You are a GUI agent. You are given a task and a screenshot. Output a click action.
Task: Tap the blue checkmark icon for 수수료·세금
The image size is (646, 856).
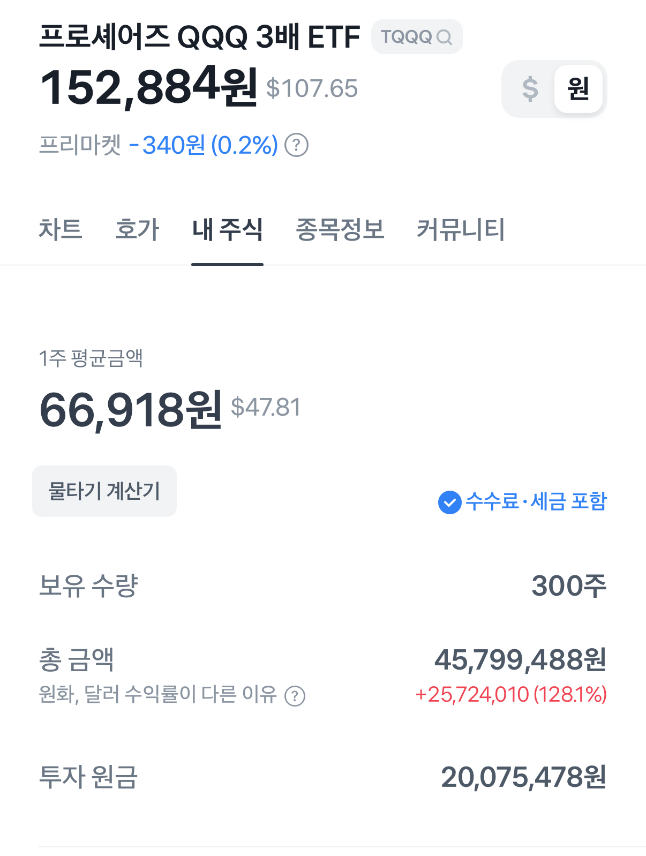pyautogui.click(x=449, y=502)
